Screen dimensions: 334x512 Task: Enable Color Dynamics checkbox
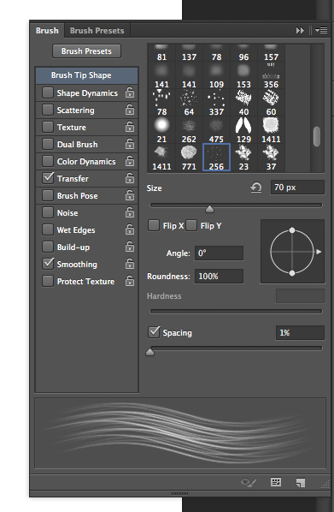48,161
